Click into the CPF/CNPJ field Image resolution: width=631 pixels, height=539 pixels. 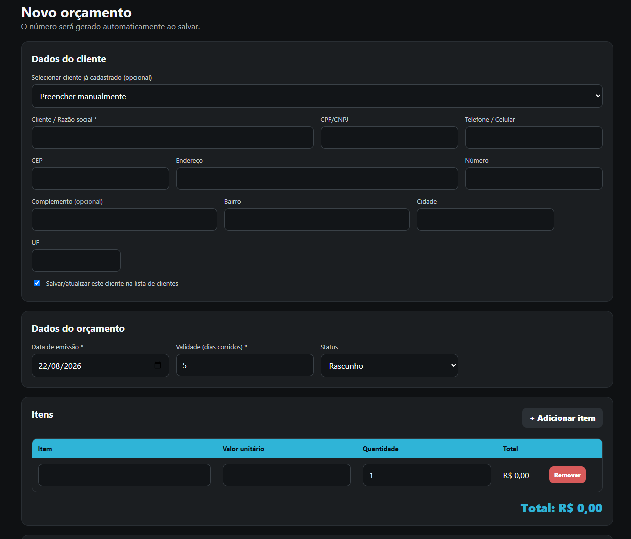[389, 137]
